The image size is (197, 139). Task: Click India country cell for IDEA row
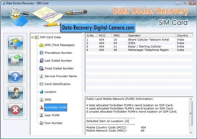pos(180,43)
